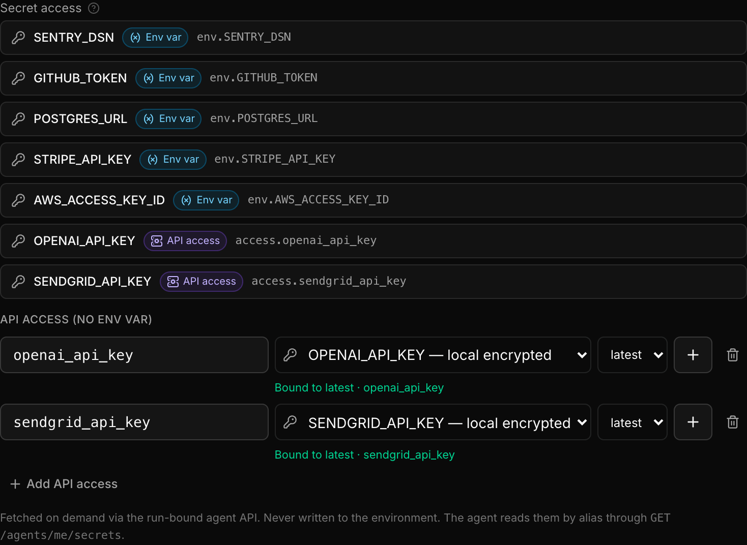Image resolution: width=747 pixels, height=545 pixels.
Task: Click the key icon in the SENTRY_DSN row
Action: pos(18,38)
